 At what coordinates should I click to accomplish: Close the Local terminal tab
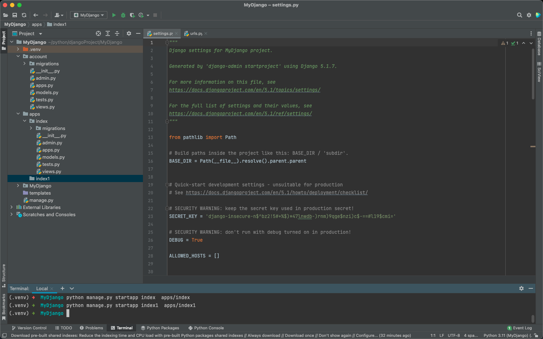point(52,288)
